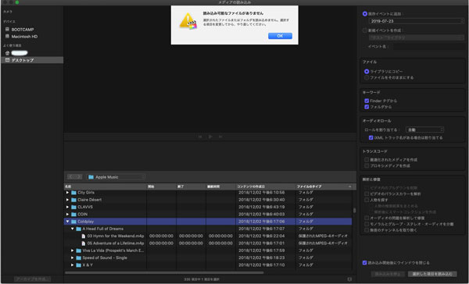Navigate forward in file browser
Image resolution: width=469 pixels, height=284 pixels.
point(78,177)
